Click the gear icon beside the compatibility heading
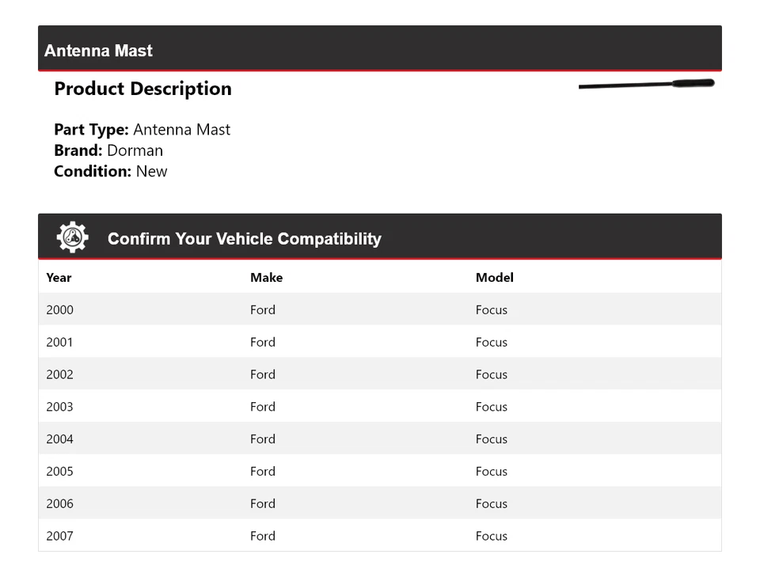Screen dimensions: 760x577 (72, 237)
